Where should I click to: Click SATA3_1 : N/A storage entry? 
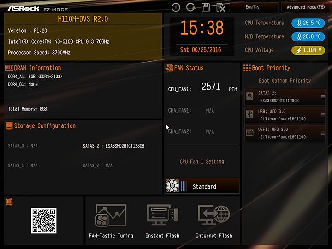click(23, 166)
